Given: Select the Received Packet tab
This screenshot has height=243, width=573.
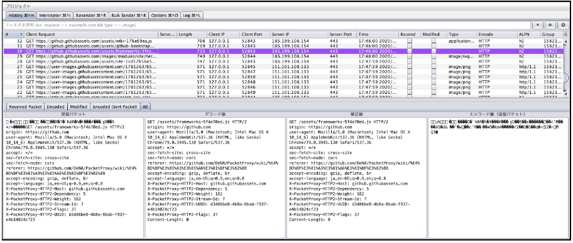Looking at the screenshot, I should [x=25, y=106].
